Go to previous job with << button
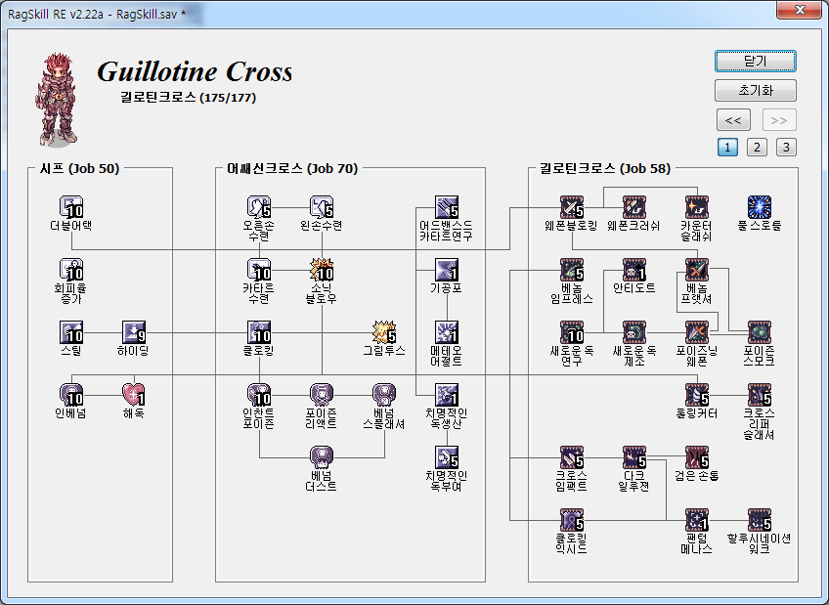 click(733, 120)
